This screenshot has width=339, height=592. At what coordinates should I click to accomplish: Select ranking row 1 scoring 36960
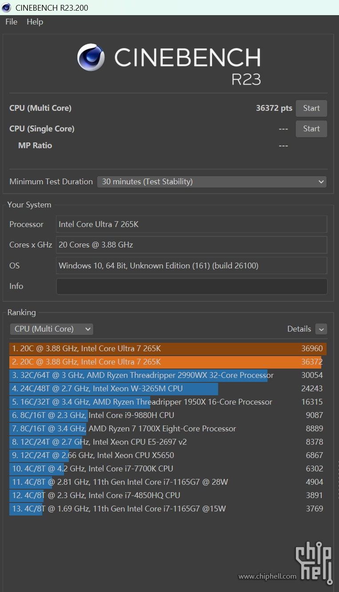coord(168,349)
